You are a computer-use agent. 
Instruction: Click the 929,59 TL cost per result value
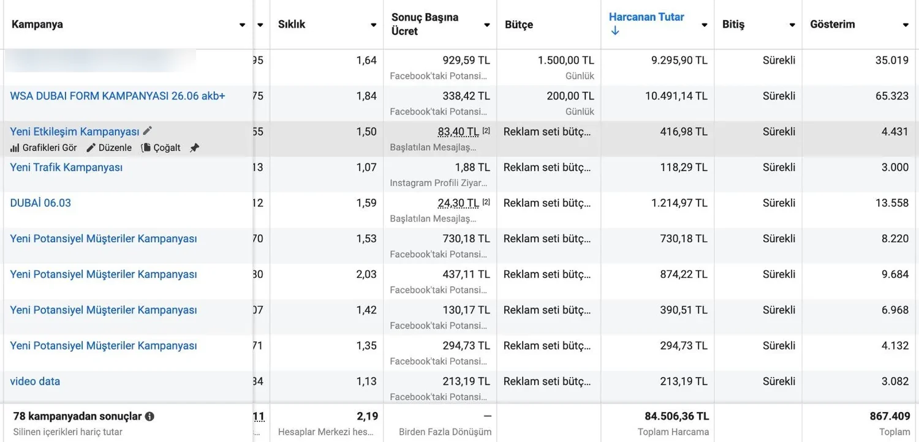(466, 60)
